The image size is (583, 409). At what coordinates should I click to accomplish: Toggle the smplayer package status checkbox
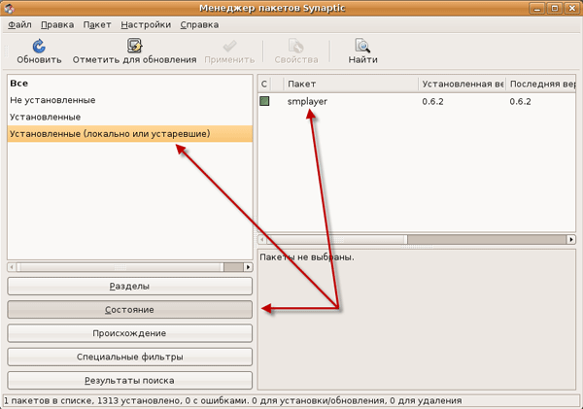click(x=264, y=100)
